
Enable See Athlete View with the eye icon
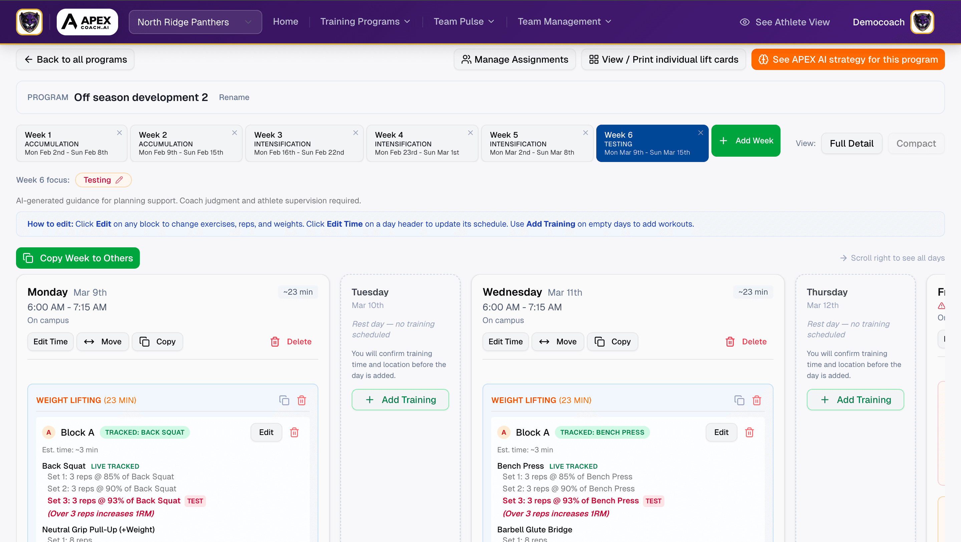745,22
